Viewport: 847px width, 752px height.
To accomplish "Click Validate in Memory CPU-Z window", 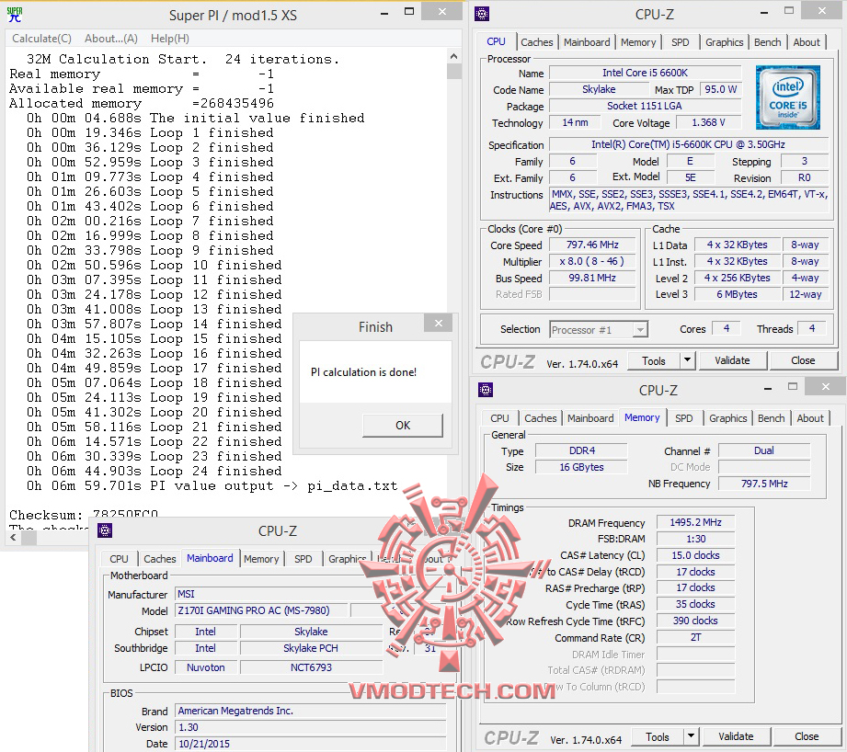I will pyautogui.click(x=737, y=737).
